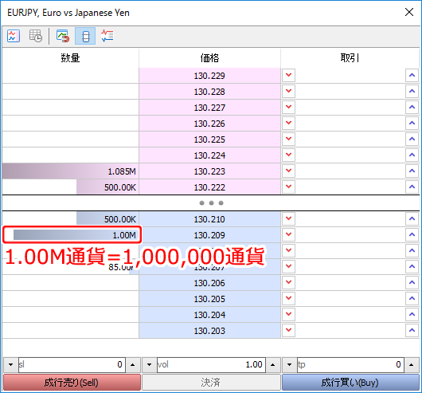The width and height of the screenshot is (422, 393).
Task: Click the 取引 column header
Action: [350, 57]
